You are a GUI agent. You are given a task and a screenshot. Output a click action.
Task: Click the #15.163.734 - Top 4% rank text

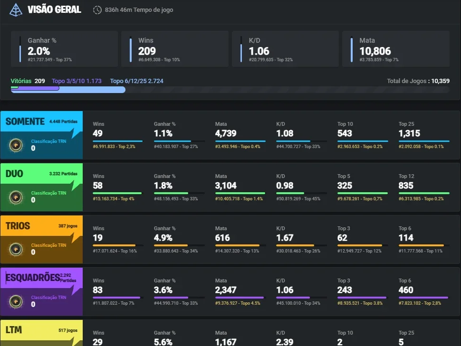point(114,198)
